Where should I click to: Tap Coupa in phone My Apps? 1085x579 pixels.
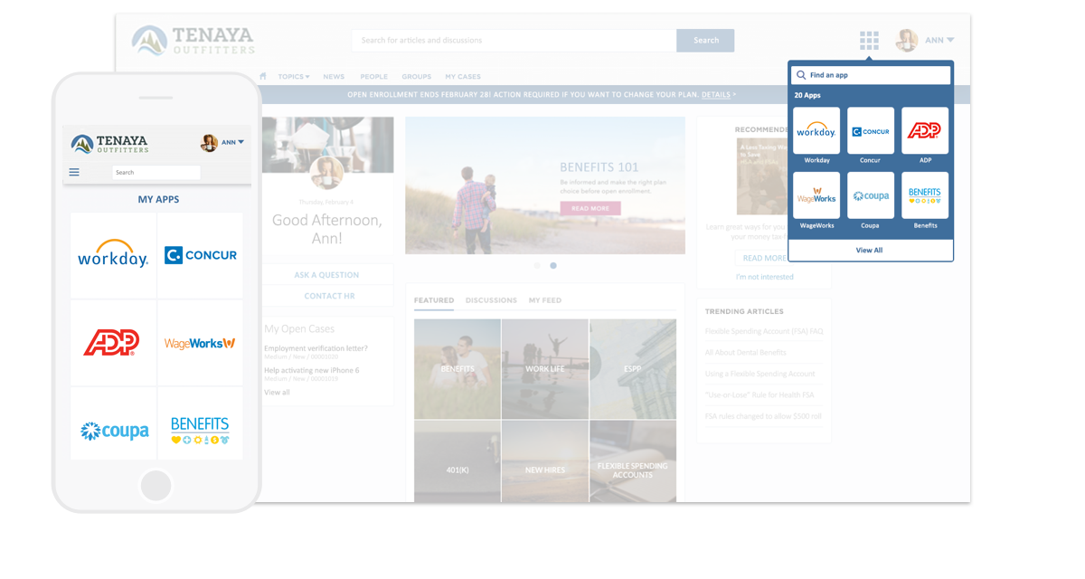(113, 425)
